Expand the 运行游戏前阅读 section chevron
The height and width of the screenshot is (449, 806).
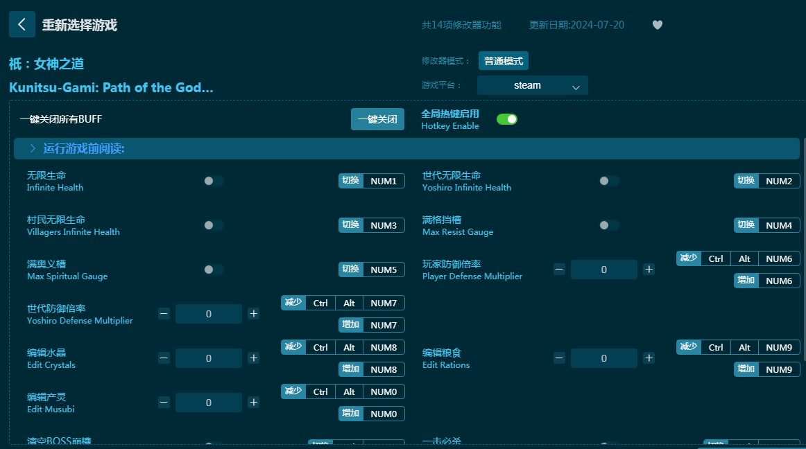33,148
